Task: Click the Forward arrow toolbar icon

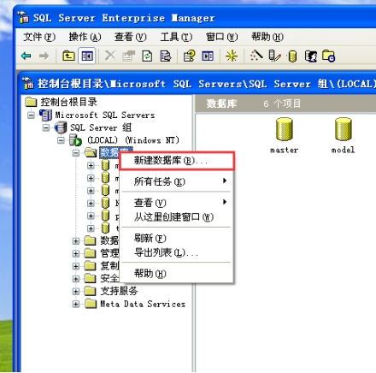Action: coord(44,56)
